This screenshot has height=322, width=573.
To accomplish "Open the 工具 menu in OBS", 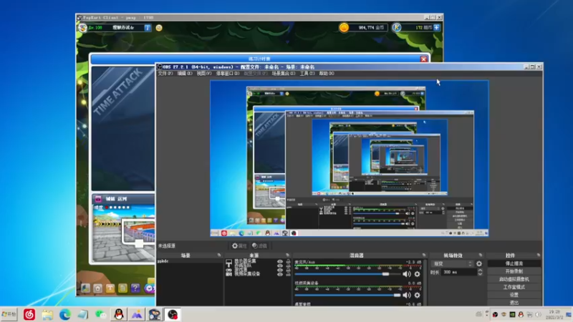I will [307, 74].
